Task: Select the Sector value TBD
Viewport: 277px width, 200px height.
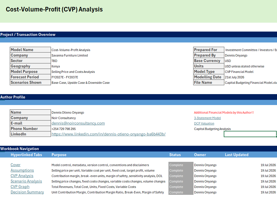Action: (54, 61)
